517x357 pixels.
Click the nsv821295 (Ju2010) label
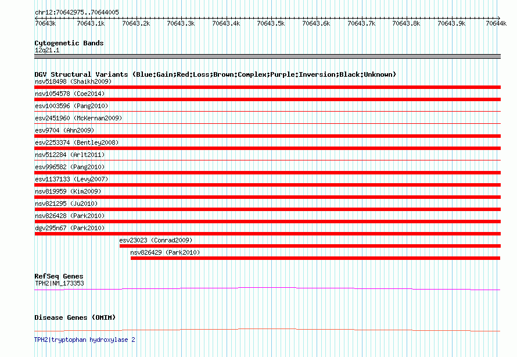coord(66,204)
